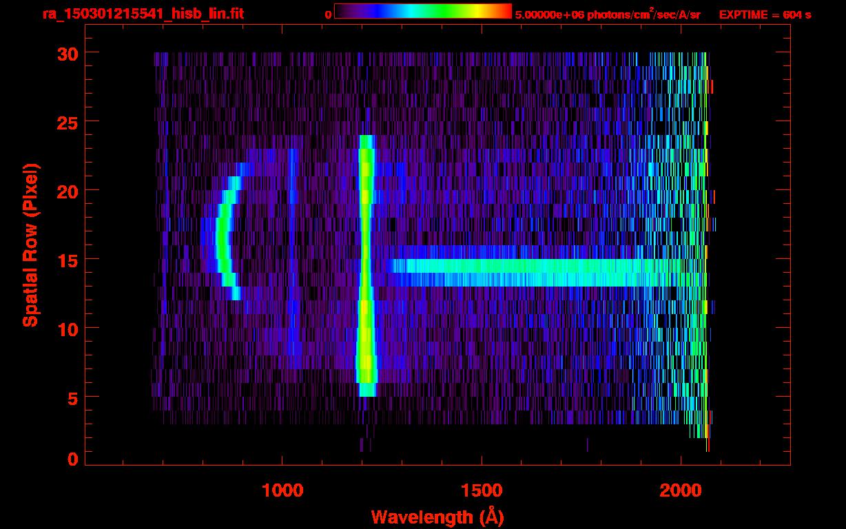Click the EXPTIME = 604 s text
Viewport: 846px width, 529px height.
click(x=765, y=14)
